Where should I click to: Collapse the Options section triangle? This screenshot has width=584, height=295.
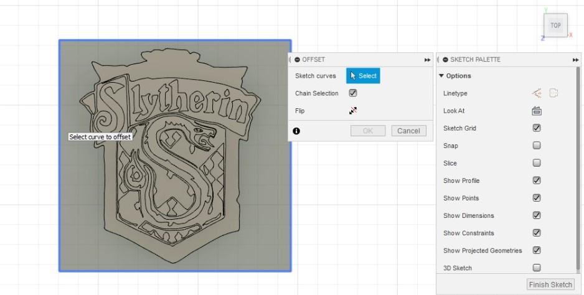click(441, 75)
